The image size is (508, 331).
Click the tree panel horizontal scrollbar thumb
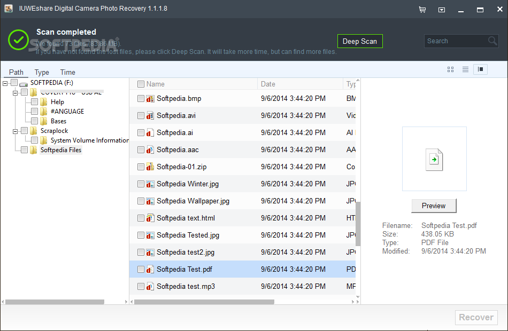click(55, 302)
